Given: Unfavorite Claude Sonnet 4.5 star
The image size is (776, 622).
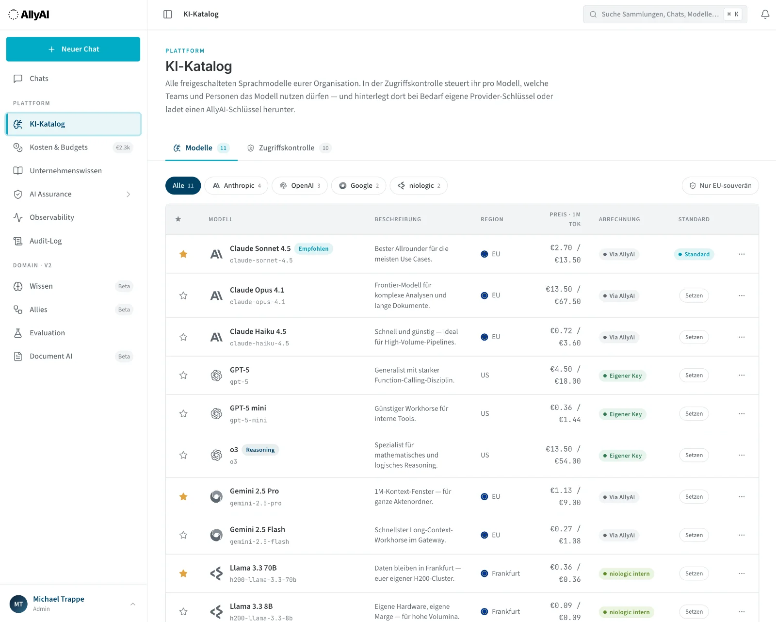Looking at the screenshot, I should [183, 254].
